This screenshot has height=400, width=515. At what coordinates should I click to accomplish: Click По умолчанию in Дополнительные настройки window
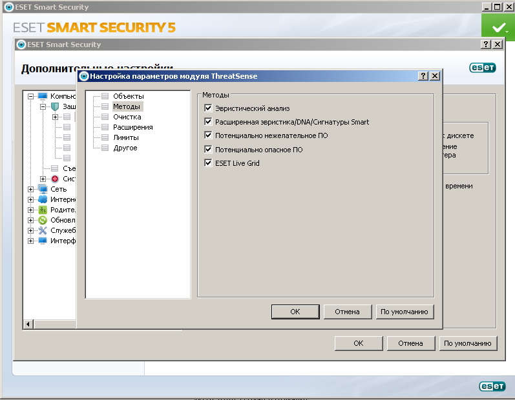click(x=468, y=343)
